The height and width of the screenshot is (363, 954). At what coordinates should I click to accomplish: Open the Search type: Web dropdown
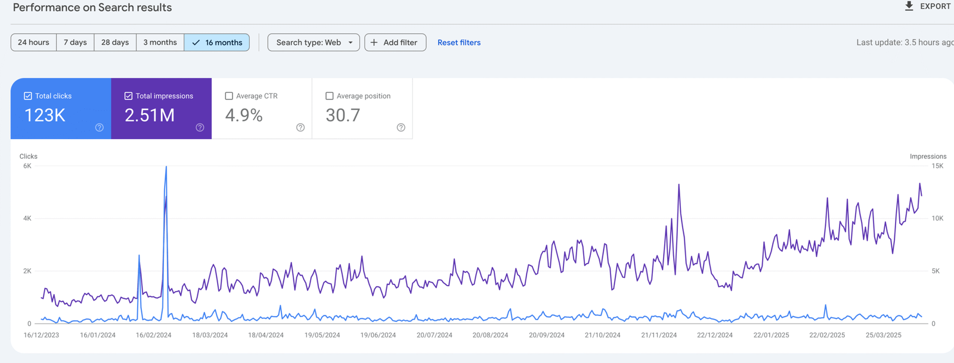[314, 42]
